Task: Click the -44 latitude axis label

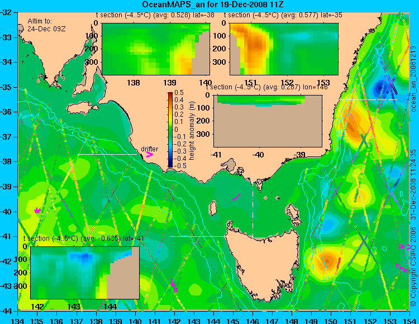Action: (x=6, y=311)
